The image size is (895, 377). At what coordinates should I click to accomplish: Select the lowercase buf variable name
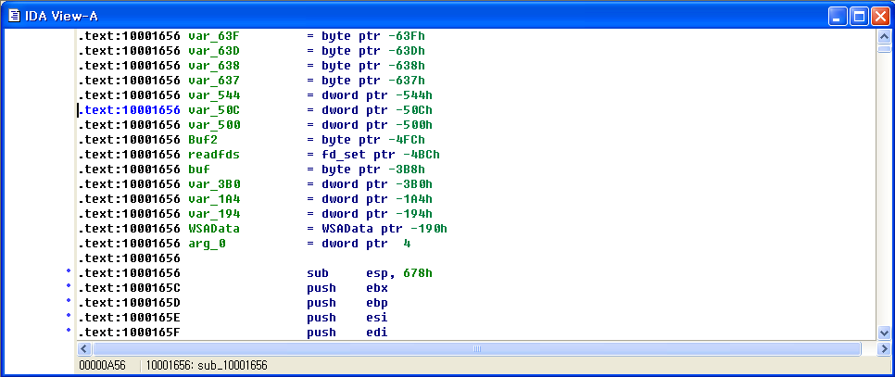tap(199, 170)
